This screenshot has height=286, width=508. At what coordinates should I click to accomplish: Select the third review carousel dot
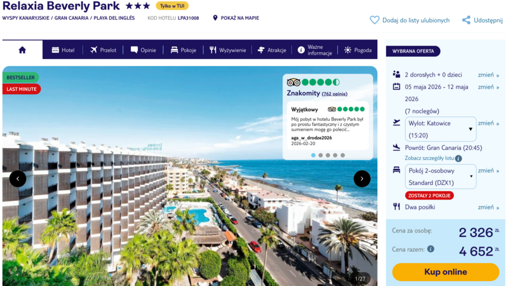(328, 155)
